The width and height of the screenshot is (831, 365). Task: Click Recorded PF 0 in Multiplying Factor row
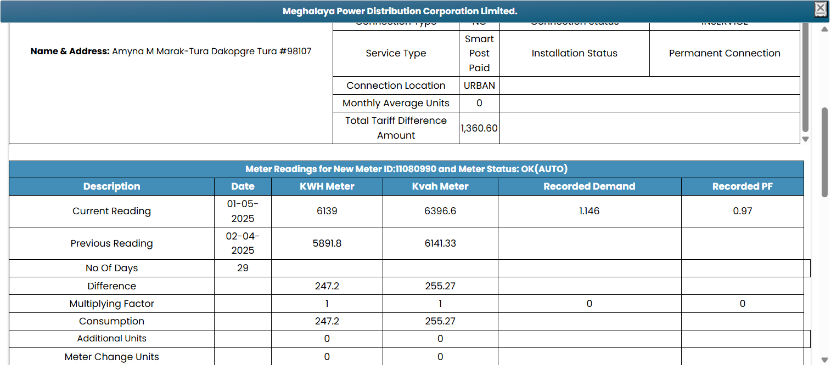(743, 304)
